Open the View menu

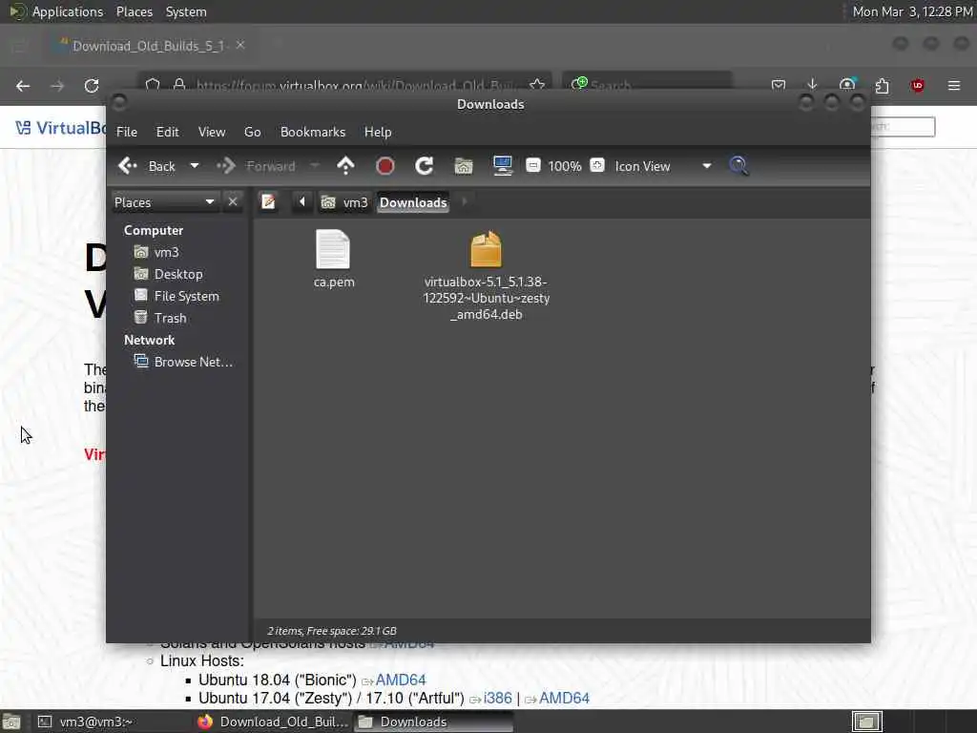pyautogui.click(x=212, y=132)
